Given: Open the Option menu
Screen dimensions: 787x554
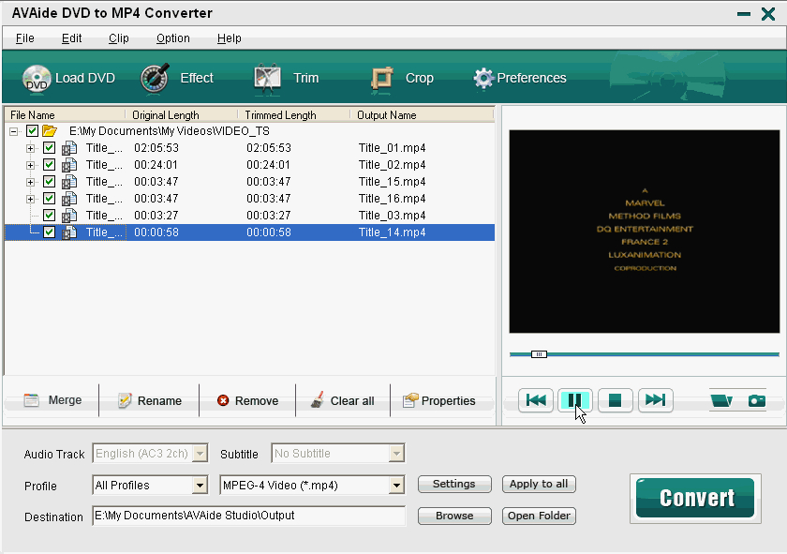Looking at the screenshot, I should point(172,38).
